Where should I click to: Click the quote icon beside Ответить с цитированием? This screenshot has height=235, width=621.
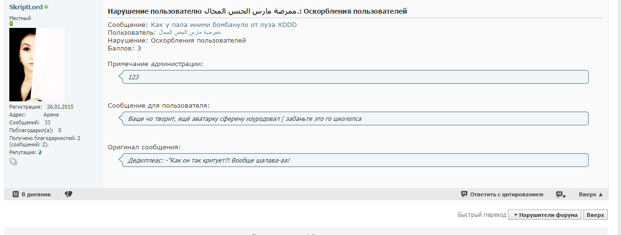click(464, 194)
